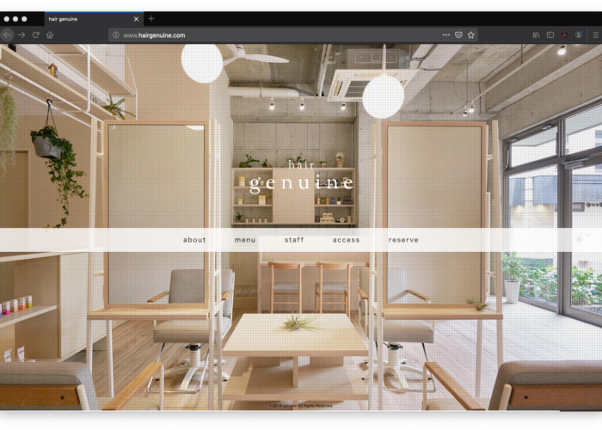
Task: Click the forward navigation arrow
Action: pyautogui.click(x=21, y=35)
